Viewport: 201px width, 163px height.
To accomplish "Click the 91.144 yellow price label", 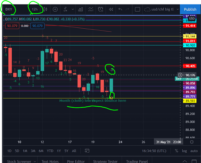I will (190, 36).
